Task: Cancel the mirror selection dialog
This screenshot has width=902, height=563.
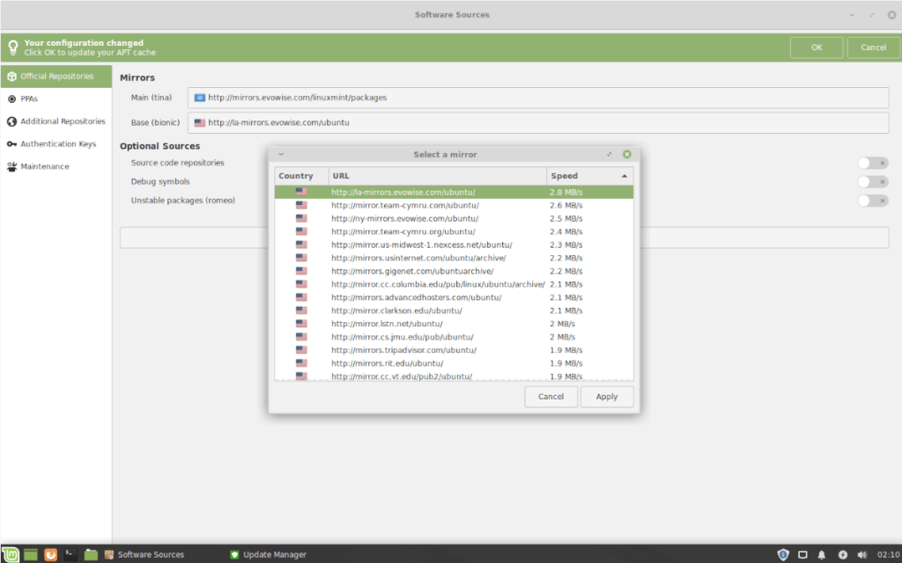Action: point(551,397)
